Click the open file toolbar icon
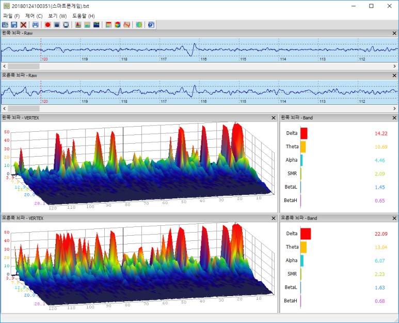The image size is (399, 323). pos(5,24)
